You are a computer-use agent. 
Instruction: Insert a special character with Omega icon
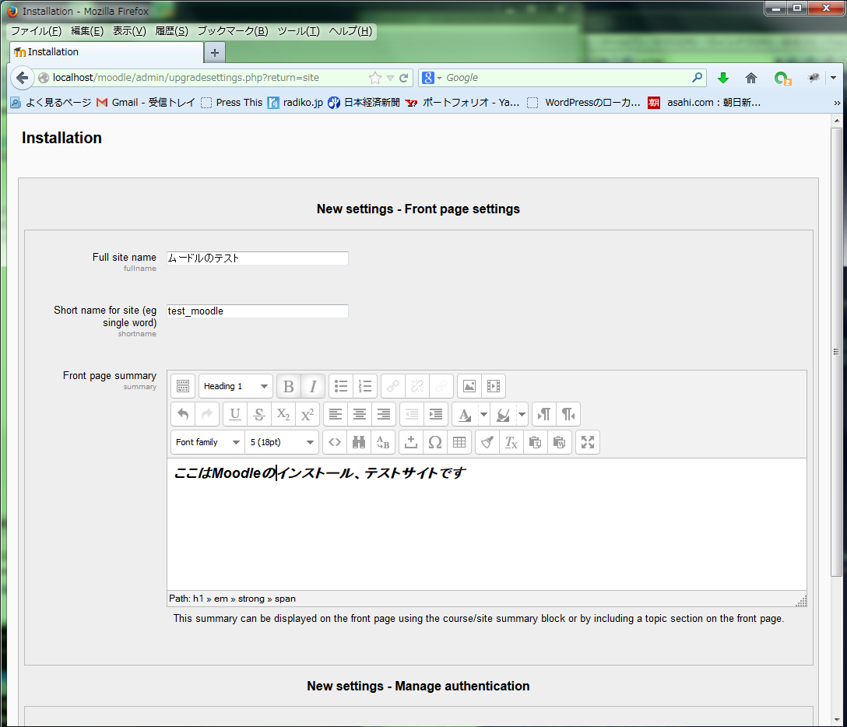435,442
